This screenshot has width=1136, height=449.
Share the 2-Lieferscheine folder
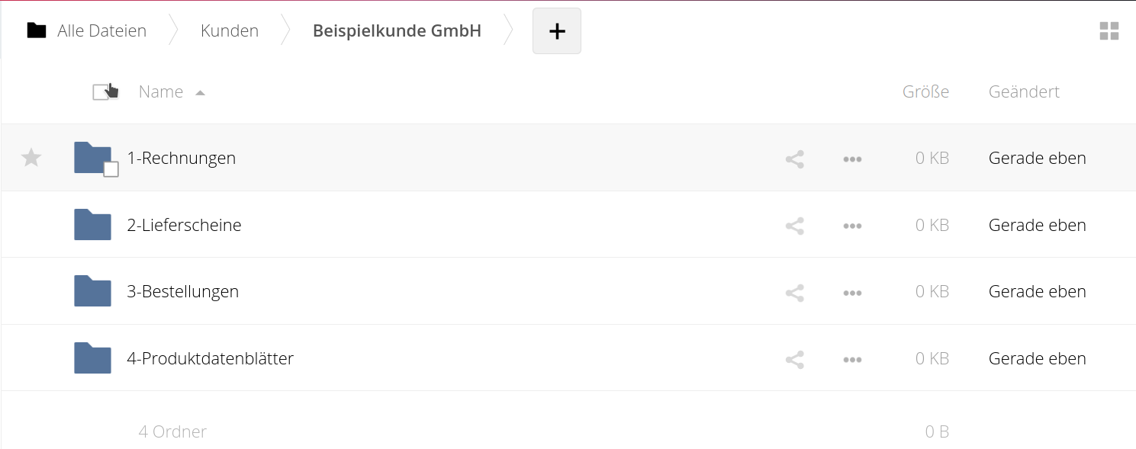point(794,226)
